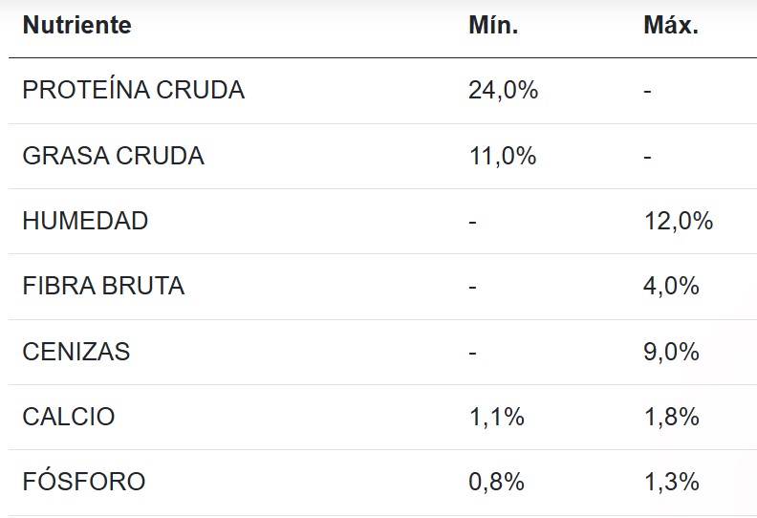This screenshot has height=518, width=757.
Task: Click the 12,0% maximum humidity value
Action: [679, 222]
